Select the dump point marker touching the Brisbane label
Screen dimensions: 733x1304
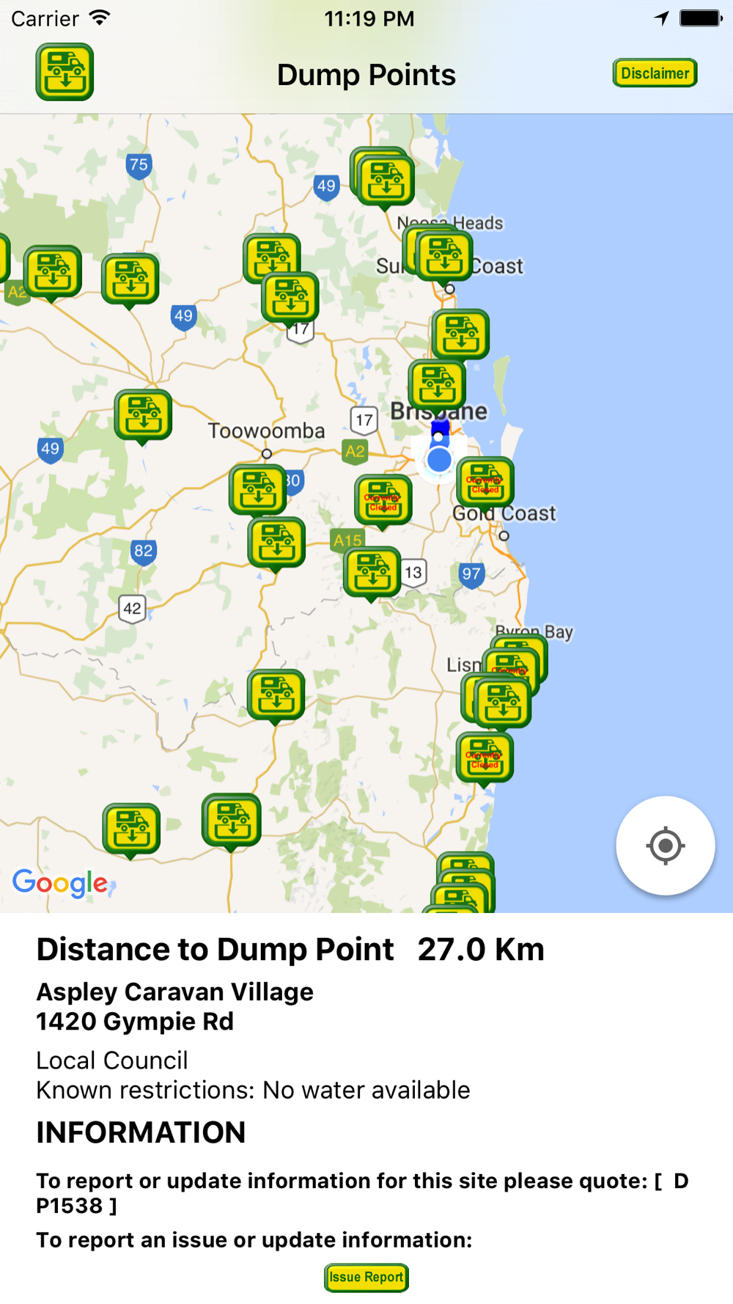click(x=438, y=386)
